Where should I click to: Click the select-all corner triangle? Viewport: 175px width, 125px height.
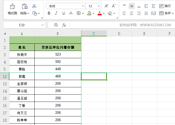pos(5,34)
